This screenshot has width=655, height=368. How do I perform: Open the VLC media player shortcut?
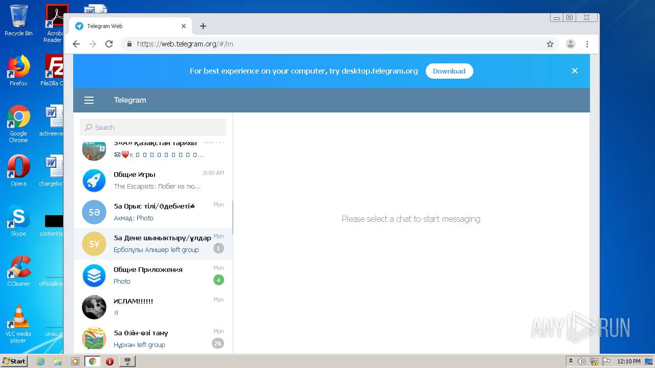point(18,324)
